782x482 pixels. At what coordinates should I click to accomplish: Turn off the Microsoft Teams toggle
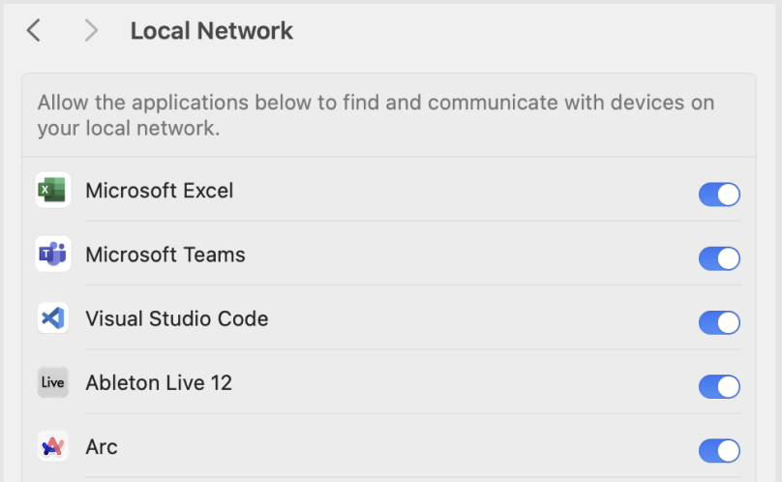719,258
